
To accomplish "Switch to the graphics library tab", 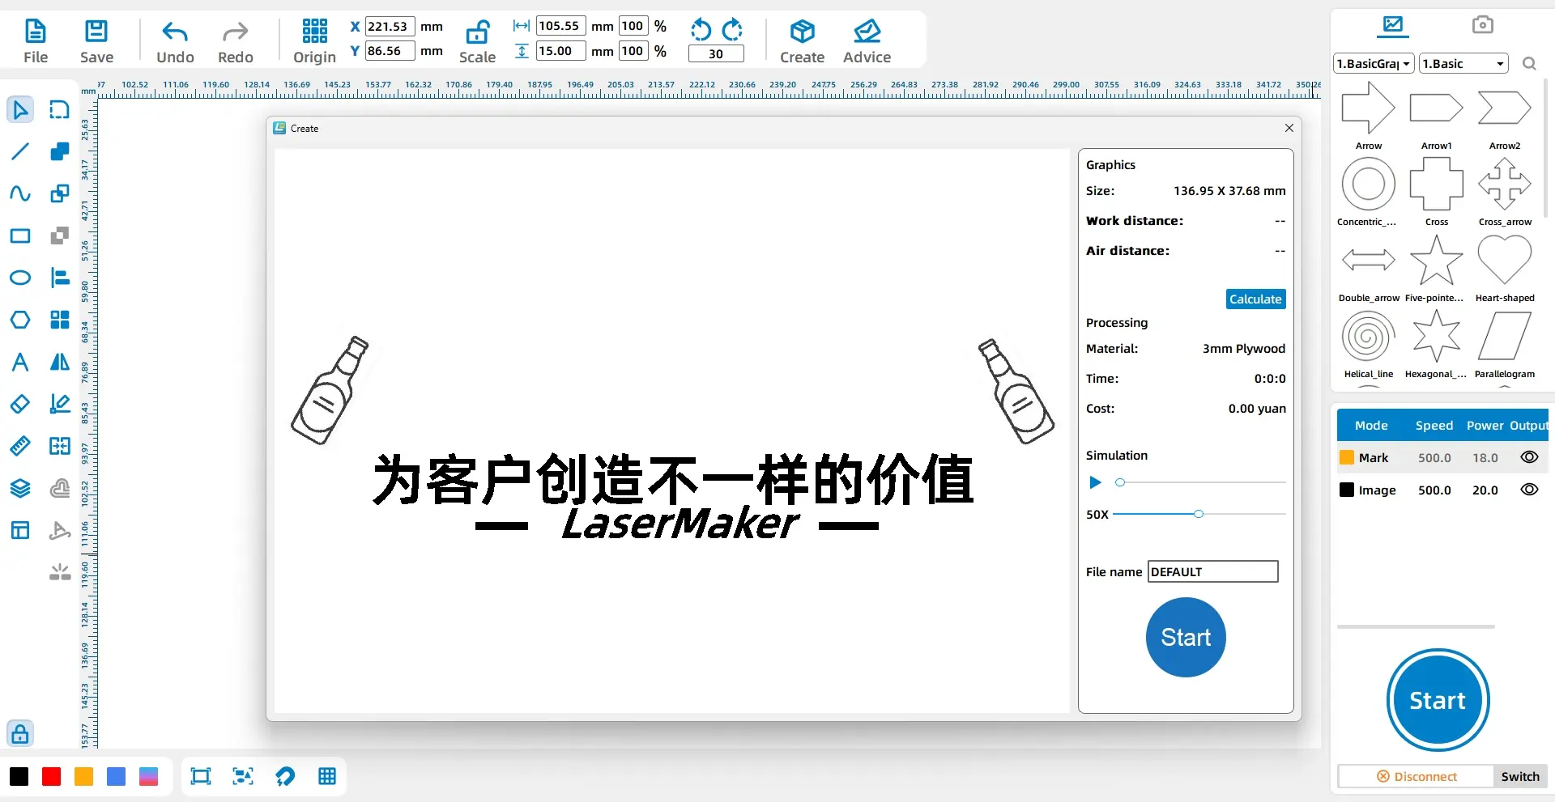I will 1393,25.
